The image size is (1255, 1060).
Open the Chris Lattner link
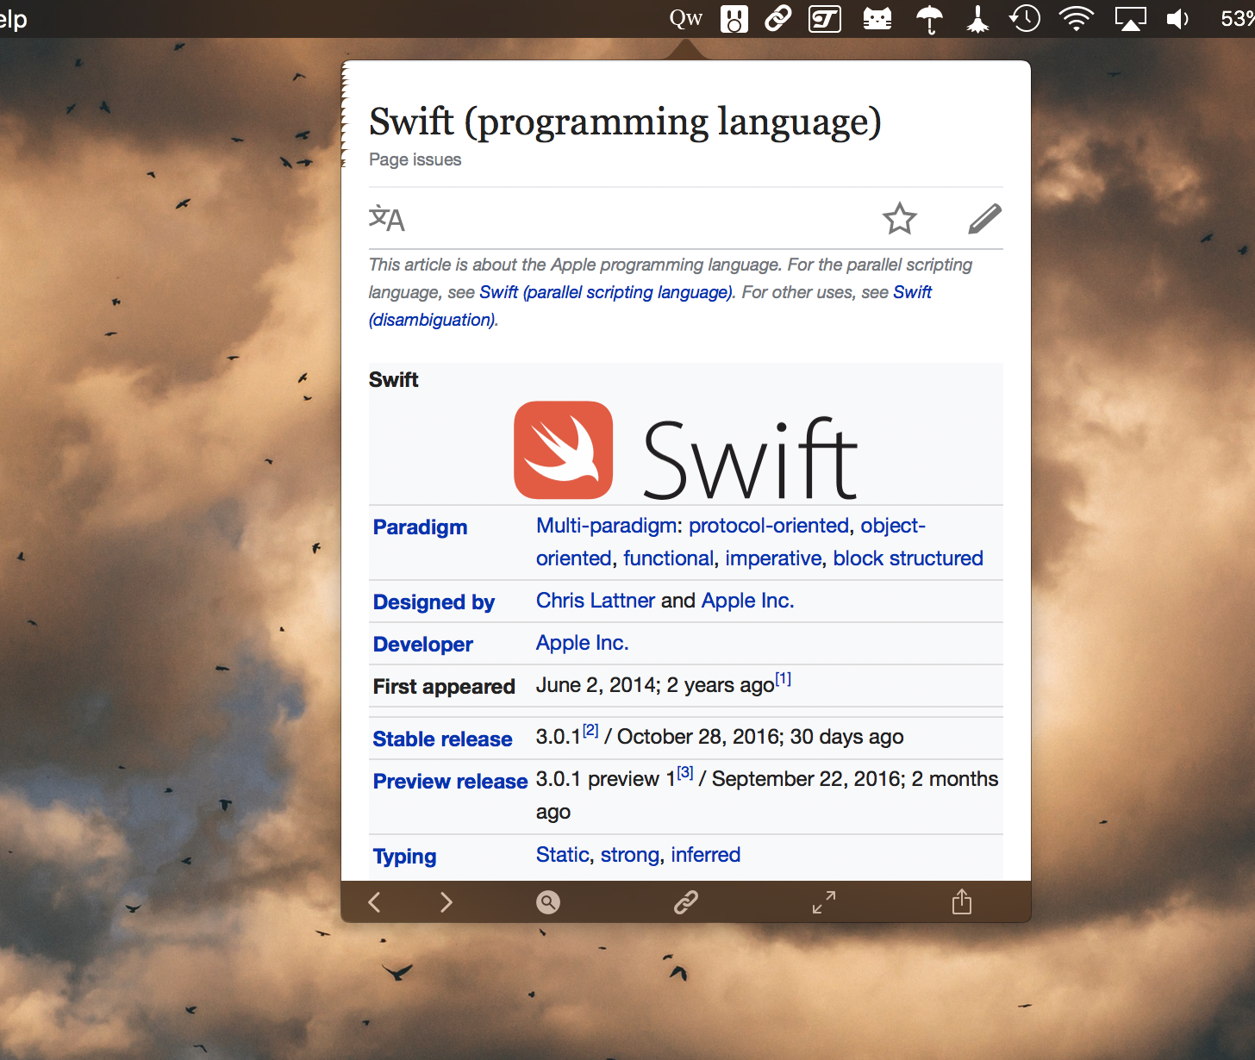(595, 600)
